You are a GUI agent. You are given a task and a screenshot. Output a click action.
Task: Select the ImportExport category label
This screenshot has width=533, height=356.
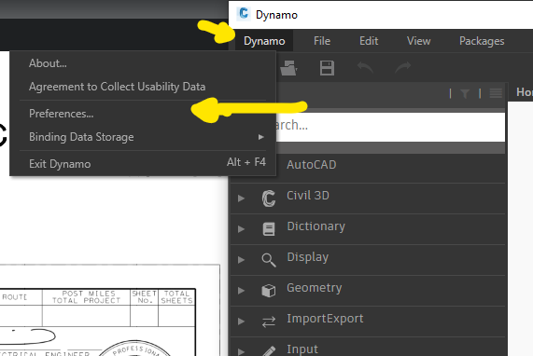coord(325,319)
